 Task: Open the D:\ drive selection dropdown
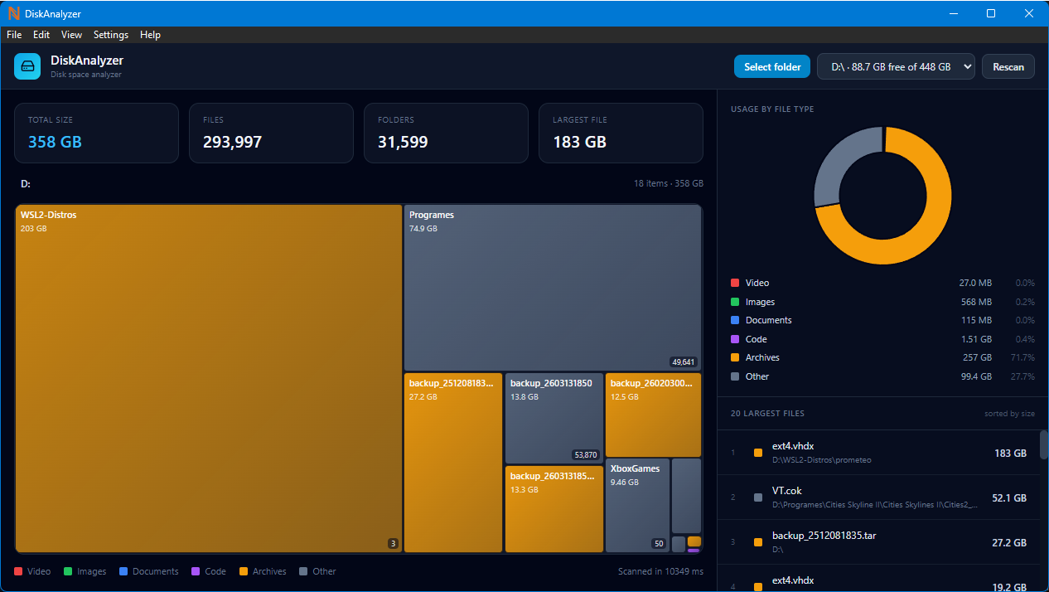click(x=896, y=66)
